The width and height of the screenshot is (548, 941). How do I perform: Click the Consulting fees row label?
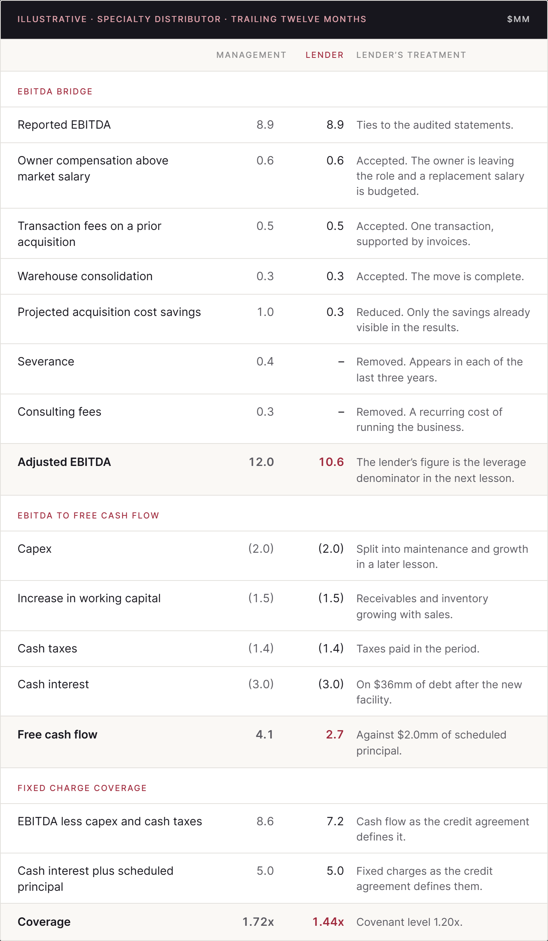[59, 412]
